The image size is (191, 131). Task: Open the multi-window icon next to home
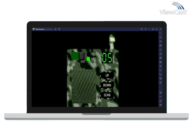click(59, 29)
